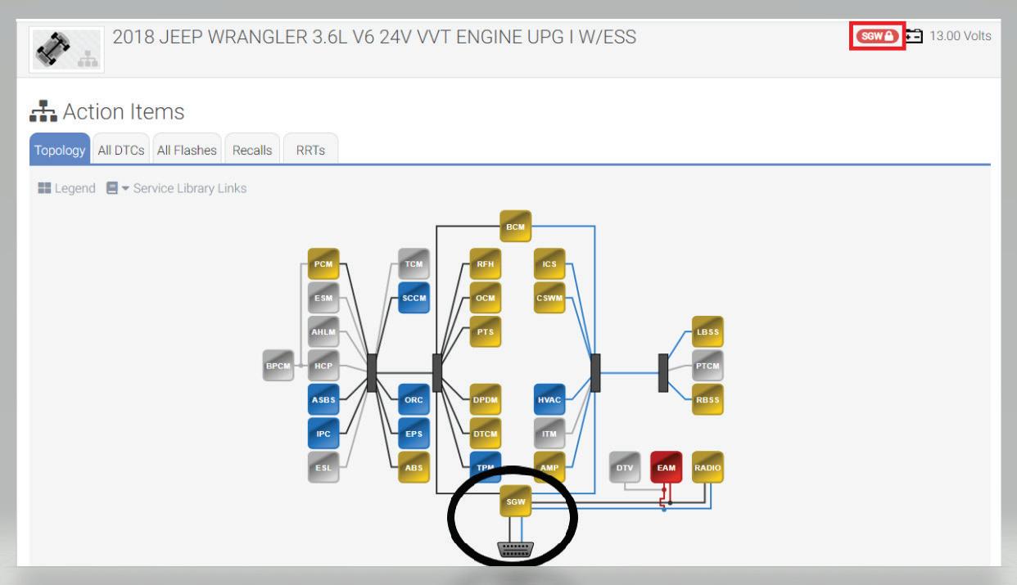
Task: Open the ORC module node
Action: pos(414,400)
